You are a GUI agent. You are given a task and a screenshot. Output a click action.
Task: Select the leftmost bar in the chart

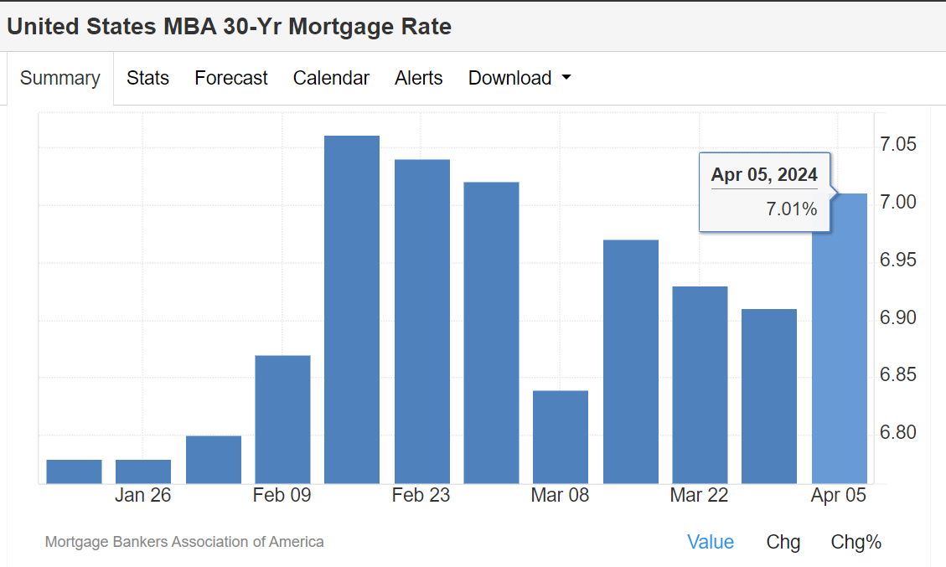(74, 472)
